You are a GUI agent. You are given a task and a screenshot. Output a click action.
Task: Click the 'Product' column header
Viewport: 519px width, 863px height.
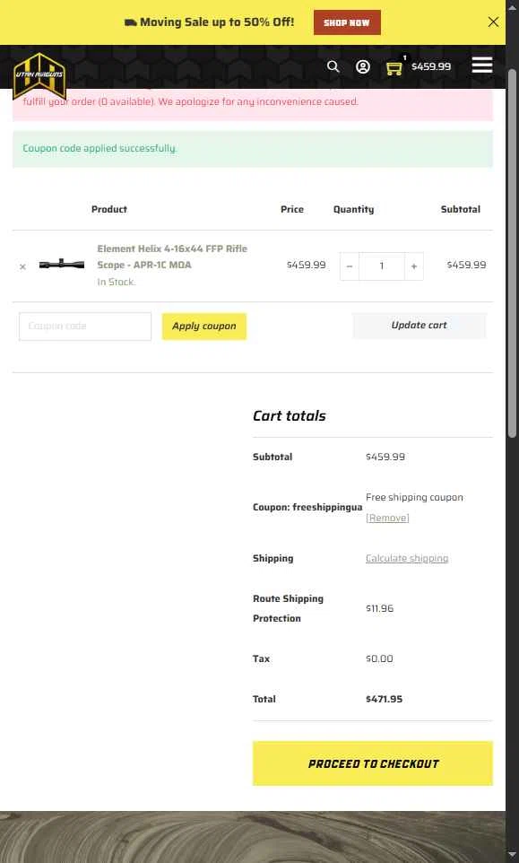point(109,209)
